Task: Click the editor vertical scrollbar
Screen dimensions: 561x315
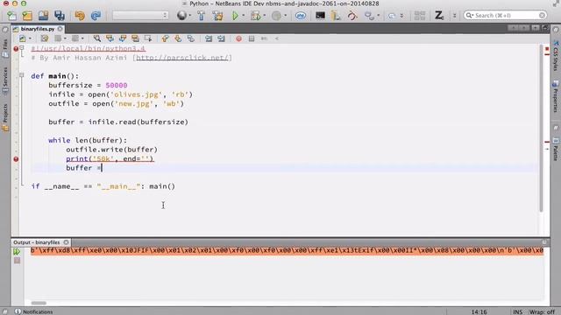Action: (x=541, y=128)
